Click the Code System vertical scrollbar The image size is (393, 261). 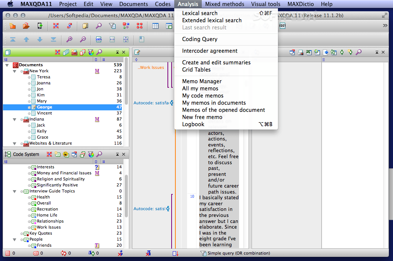[126, 196]
